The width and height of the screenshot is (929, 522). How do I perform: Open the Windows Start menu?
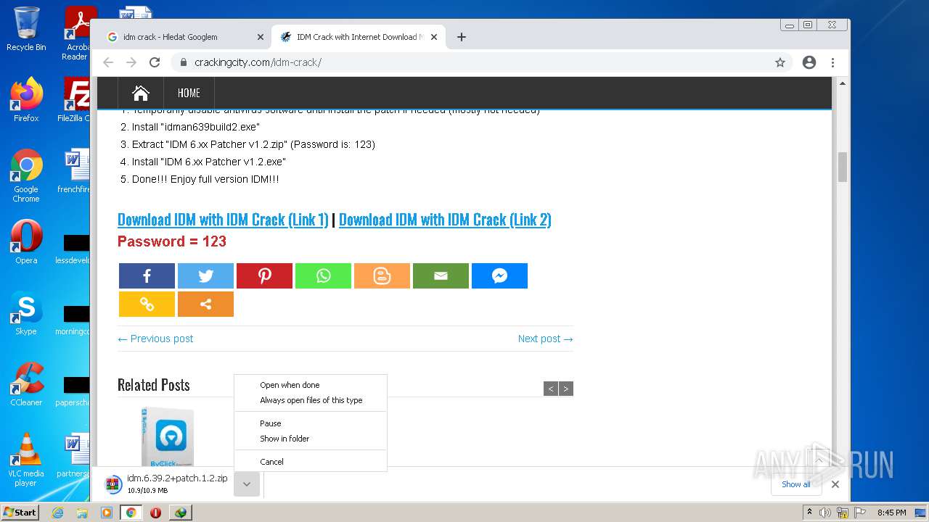coord(20,512)
